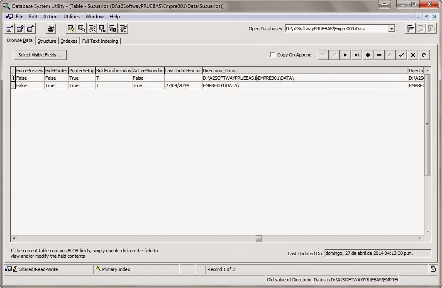Cancel record edits with the X icon
This screenshot has width=442, height=288.
coord(412,55)
